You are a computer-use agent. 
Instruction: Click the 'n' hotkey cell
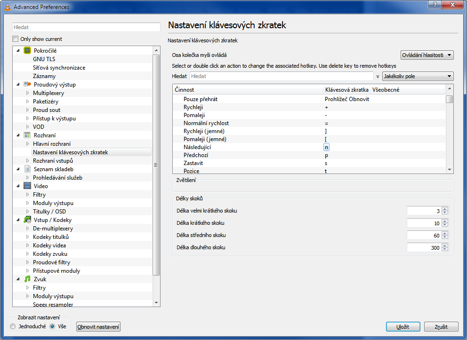click(x=326, y=147)
